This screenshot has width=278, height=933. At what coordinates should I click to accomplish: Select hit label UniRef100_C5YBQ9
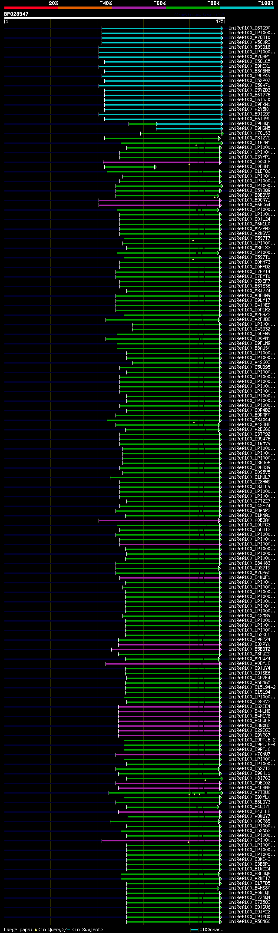click(249, 191)
